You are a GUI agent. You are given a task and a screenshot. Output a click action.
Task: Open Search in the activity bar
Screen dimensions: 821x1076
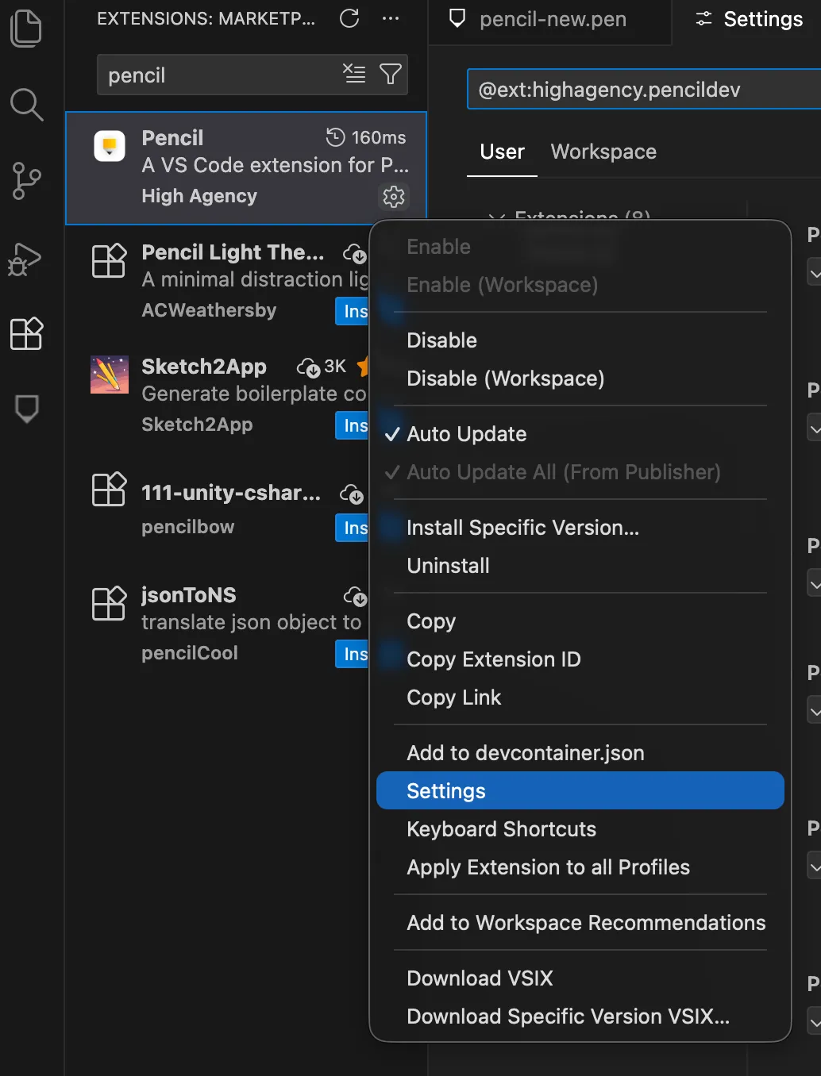click(26, 104)
